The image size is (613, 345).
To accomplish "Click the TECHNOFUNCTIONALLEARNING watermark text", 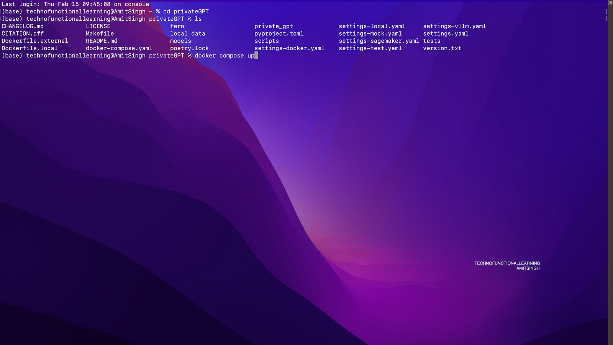I will [507, 263].
